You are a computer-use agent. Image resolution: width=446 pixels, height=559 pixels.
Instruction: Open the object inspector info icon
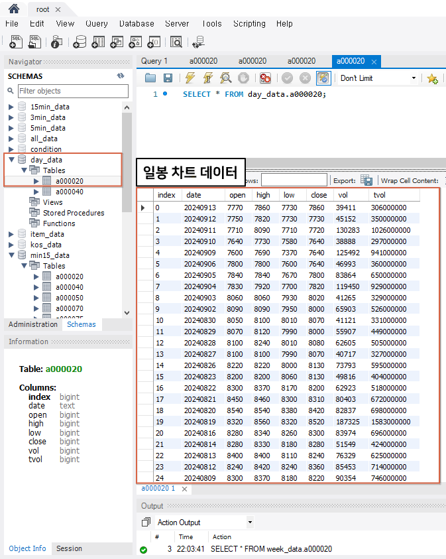pyautogui.click(x=56, y=42)
